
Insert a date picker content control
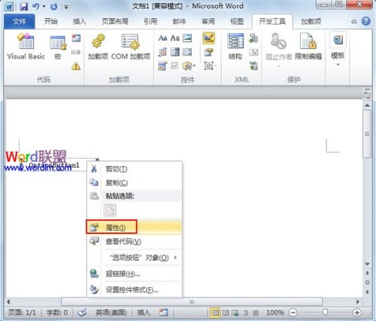click(162, 66)
